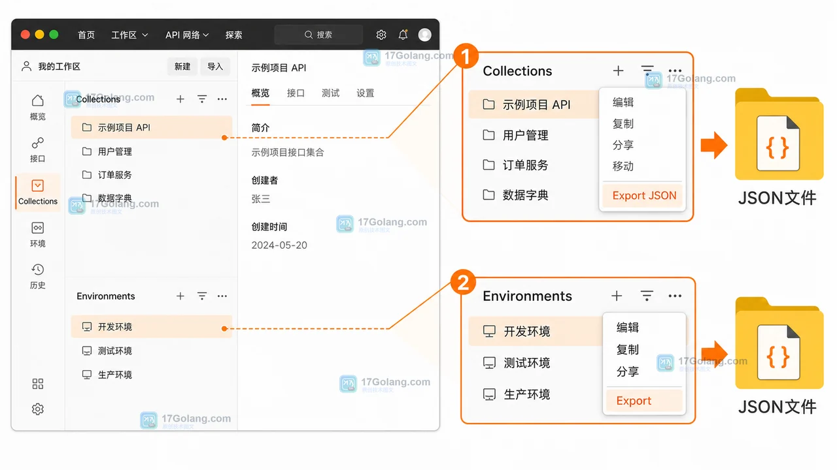Click the 搜索 search field
This screenshot has height=470, width=837.
click(318, 35)
